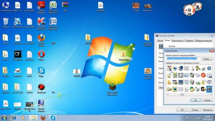Click the volume icon in system tray
The image size is (215, 121).
coord(199,118)
